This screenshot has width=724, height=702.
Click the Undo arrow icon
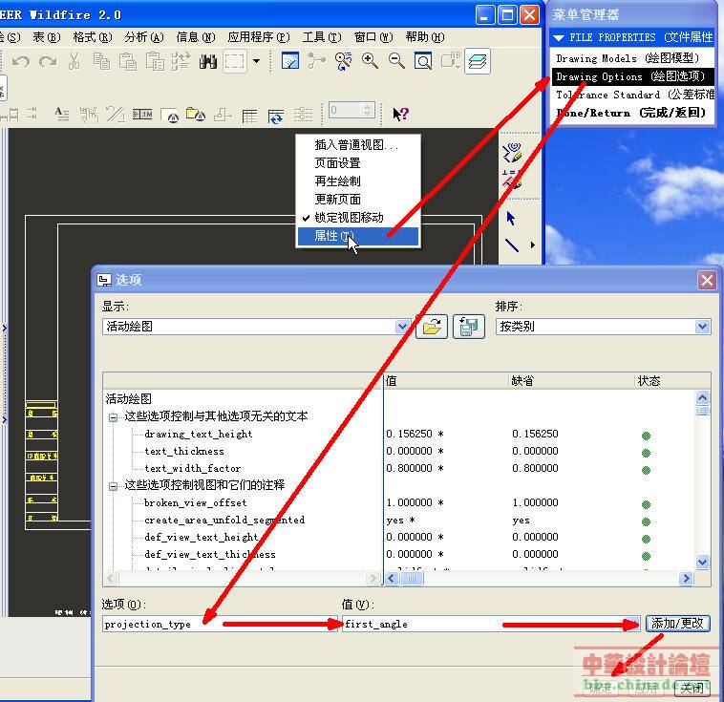(20, 61)
